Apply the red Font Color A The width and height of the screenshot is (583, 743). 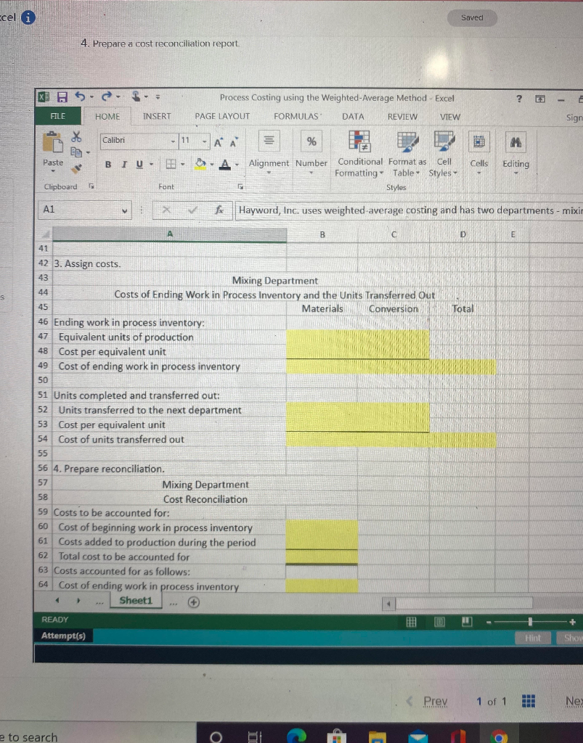tap(225, 165)
